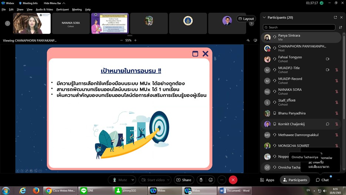346x195 pixels.
Task: Pop out the Participants panel
Action: 335,17
